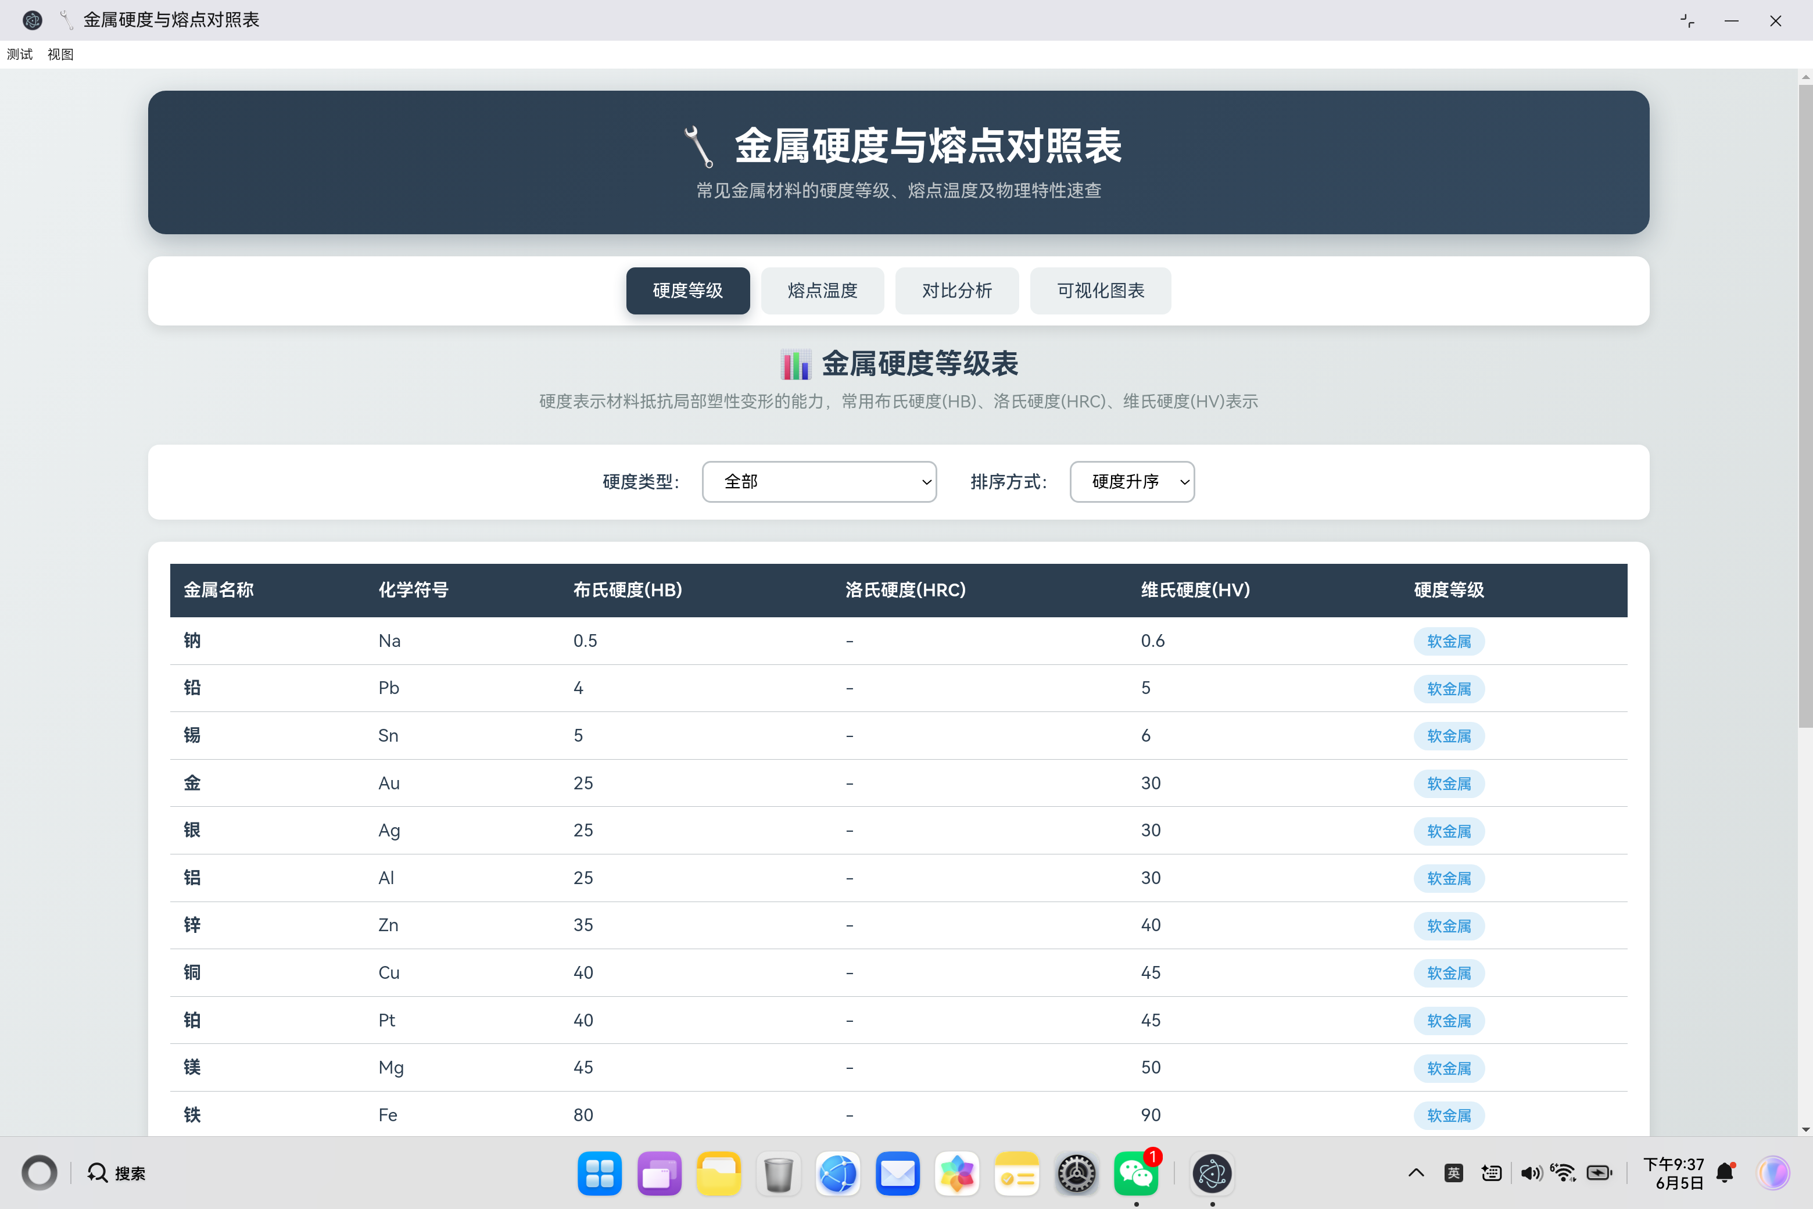Image resolution: width=1813 pixels, height=1209 pixels.
Task: Open the 视图 menu
Action: (60, 54)
